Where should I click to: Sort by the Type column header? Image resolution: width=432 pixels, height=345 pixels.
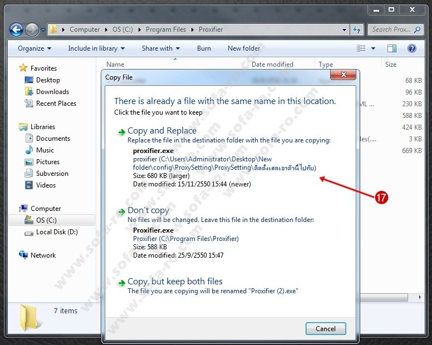click(x=326, y=65)
